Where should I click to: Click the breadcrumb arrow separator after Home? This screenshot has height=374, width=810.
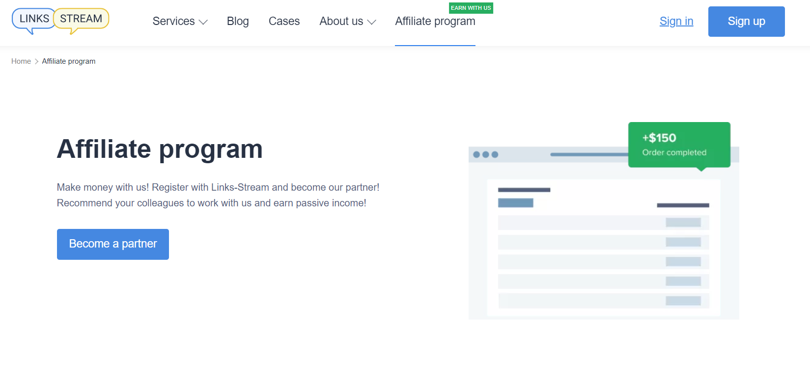pyautogui.click(x=36, y=61)
